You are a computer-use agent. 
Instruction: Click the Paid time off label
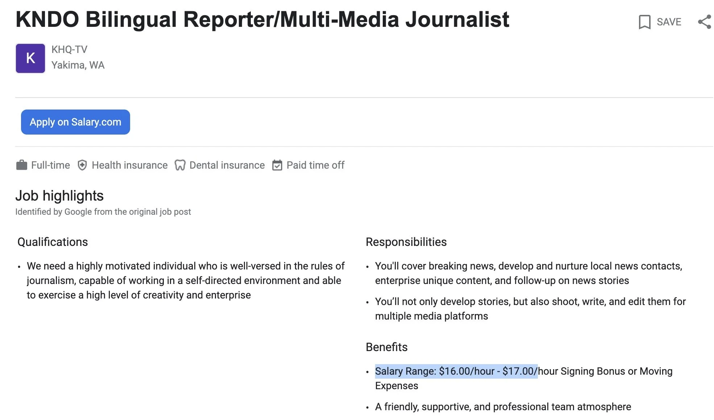(315, 165)
